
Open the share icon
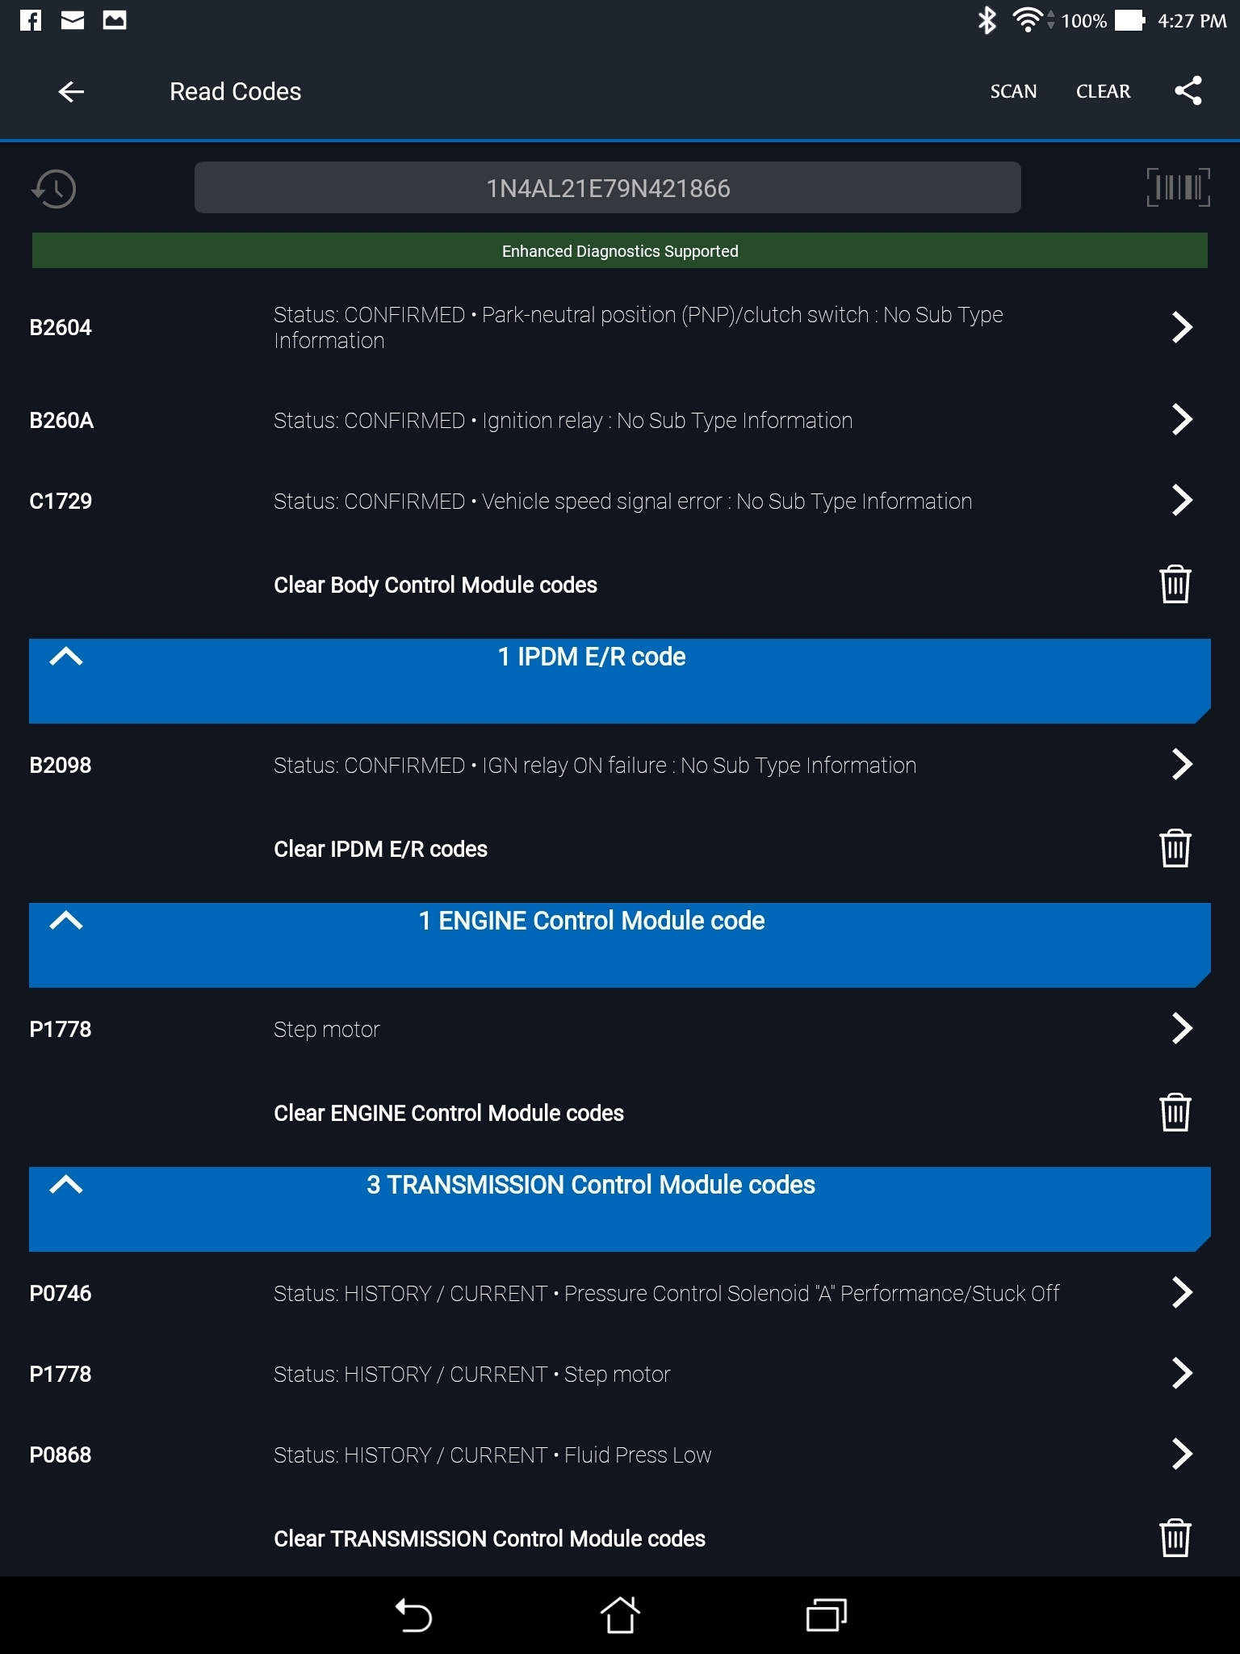[1188, 91]
